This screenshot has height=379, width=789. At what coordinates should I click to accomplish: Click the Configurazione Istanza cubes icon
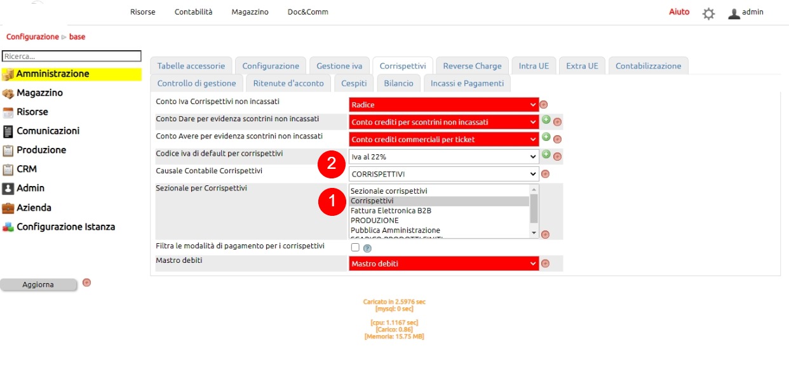[x=8, y=227]
